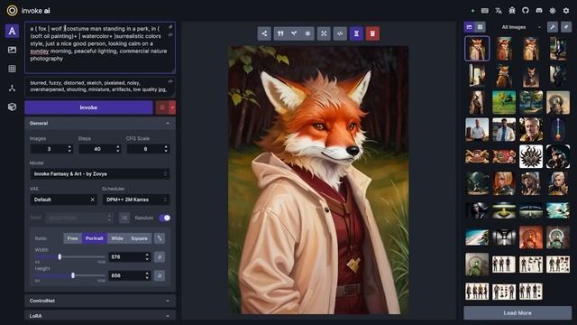Cancel generation red button

(162, 107)
